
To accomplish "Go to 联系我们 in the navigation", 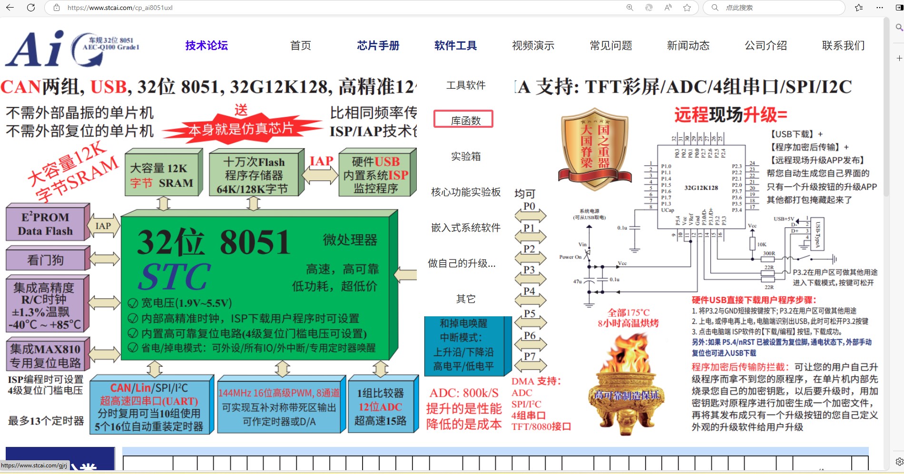I will point(843,46).
